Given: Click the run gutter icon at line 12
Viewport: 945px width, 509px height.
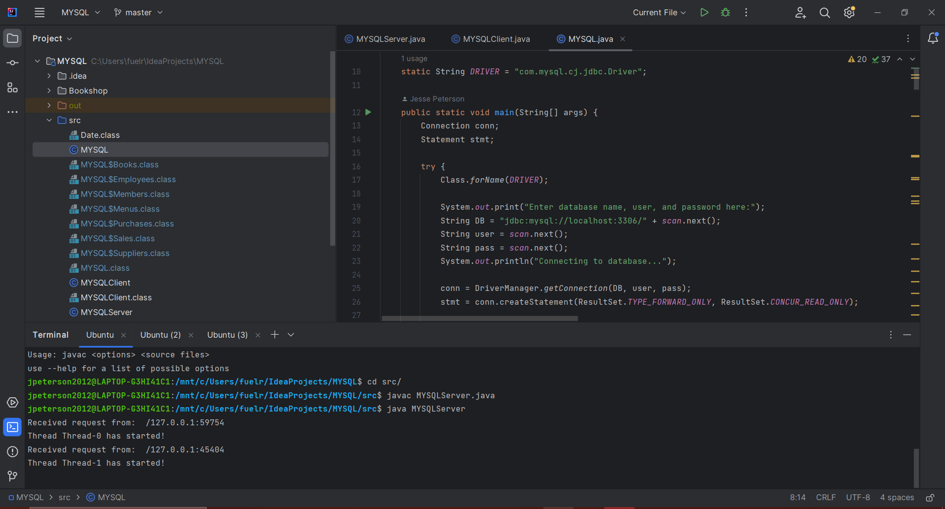Looking at the screenshot, I should point(368,112).
